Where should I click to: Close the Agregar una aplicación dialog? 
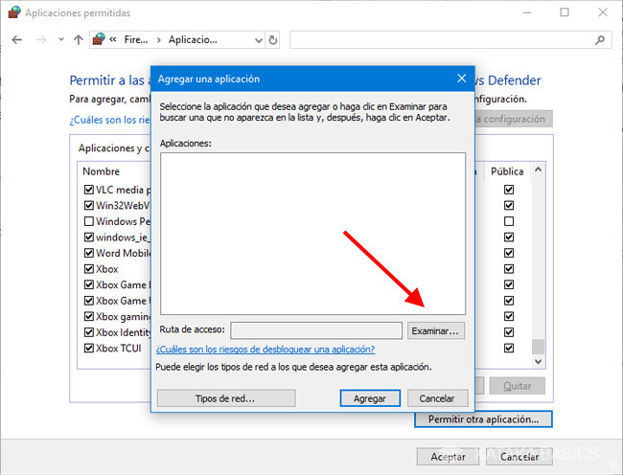[x=461, y=79]
